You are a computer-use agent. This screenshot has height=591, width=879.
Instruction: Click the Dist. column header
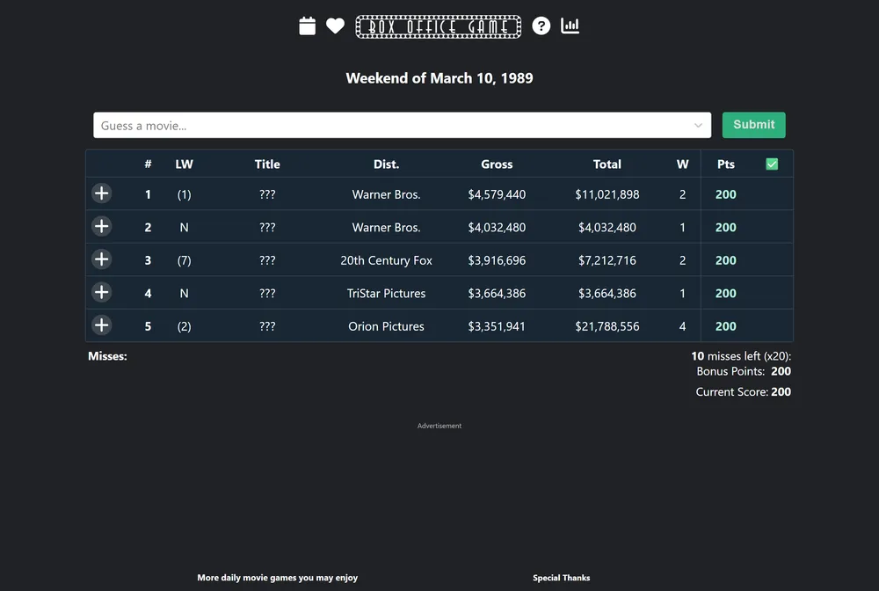[x=386, y=164]
